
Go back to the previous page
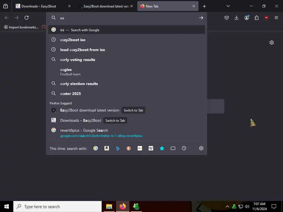point(7,18)
